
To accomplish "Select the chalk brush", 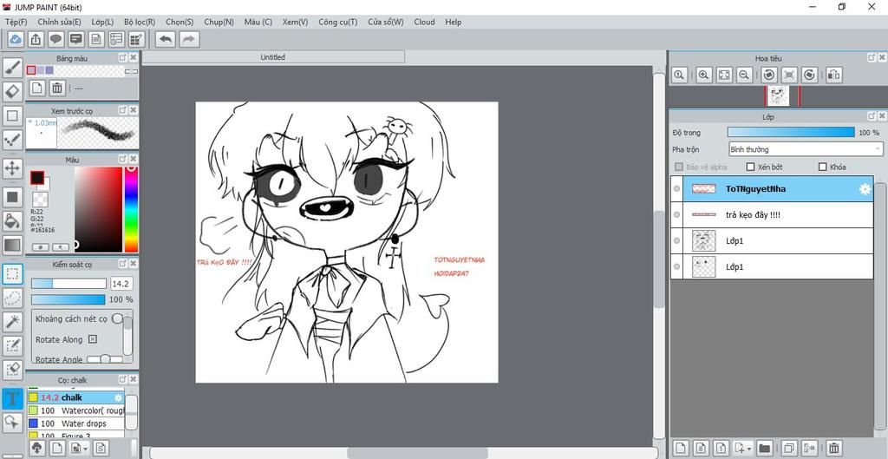I will 76,397.
